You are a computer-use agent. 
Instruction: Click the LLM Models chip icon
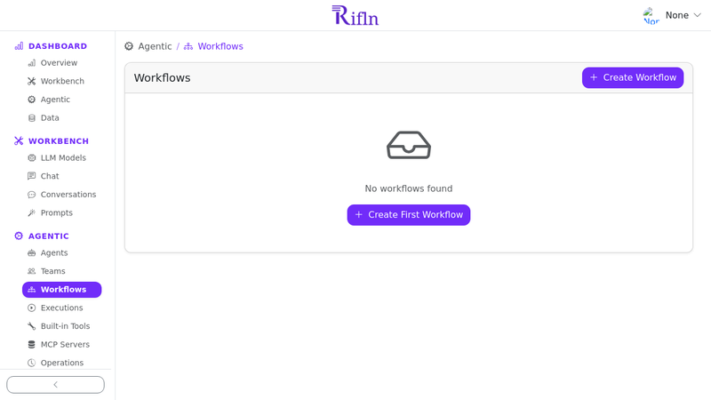[x=31, y=158]
